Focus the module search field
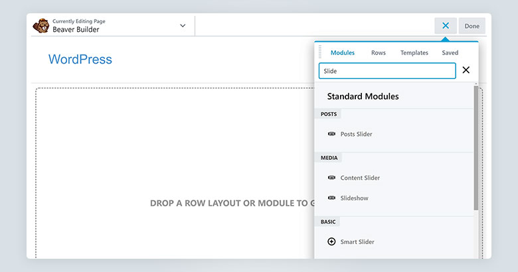The height and width of the screenshot is (272, 518). [x=387, y=71]
